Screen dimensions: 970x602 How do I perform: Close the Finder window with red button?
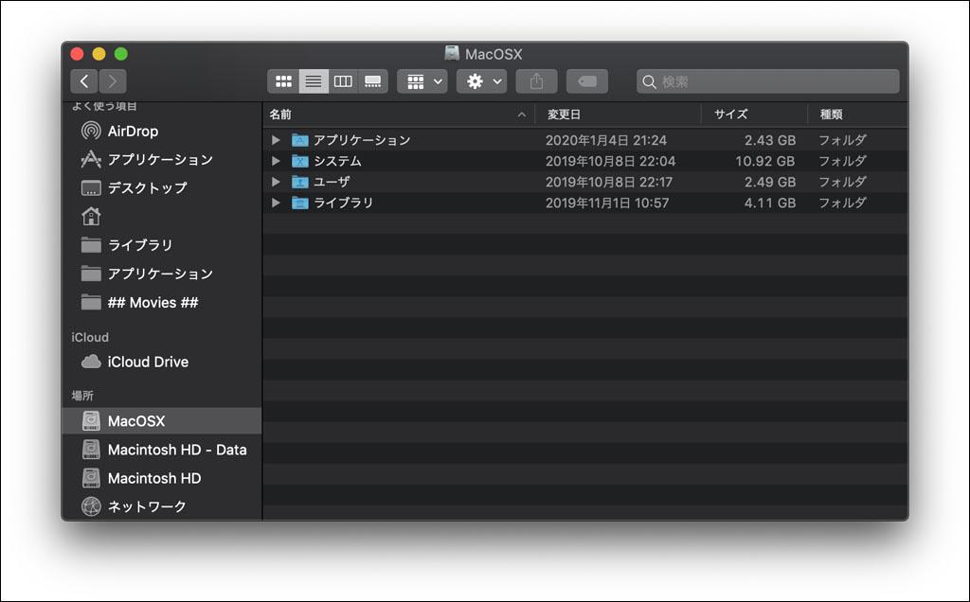[77, 54]
